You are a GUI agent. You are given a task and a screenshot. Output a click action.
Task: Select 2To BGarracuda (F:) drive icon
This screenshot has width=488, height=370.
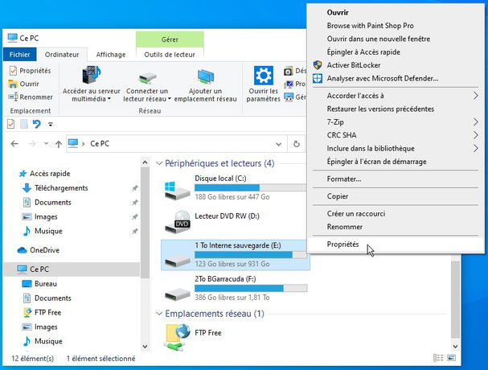tap(178, 294)
